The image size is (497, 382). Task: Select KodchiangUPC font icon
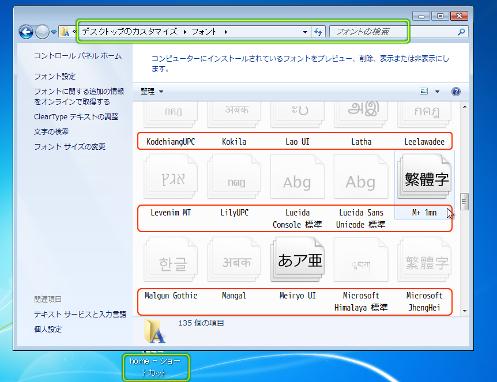click(x=171, y=115)
